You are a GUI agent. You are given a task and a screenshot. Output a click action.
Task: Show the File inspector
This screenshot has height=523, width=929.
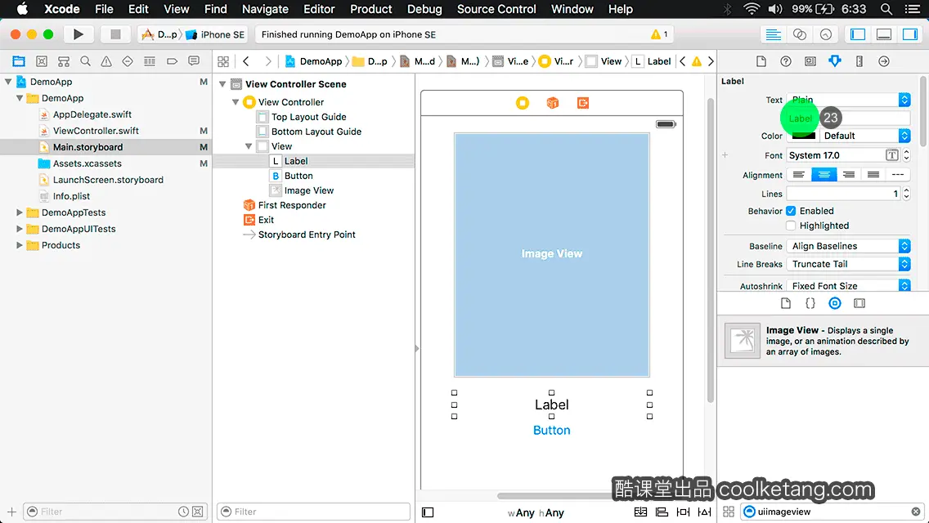(x=761, y=61)
